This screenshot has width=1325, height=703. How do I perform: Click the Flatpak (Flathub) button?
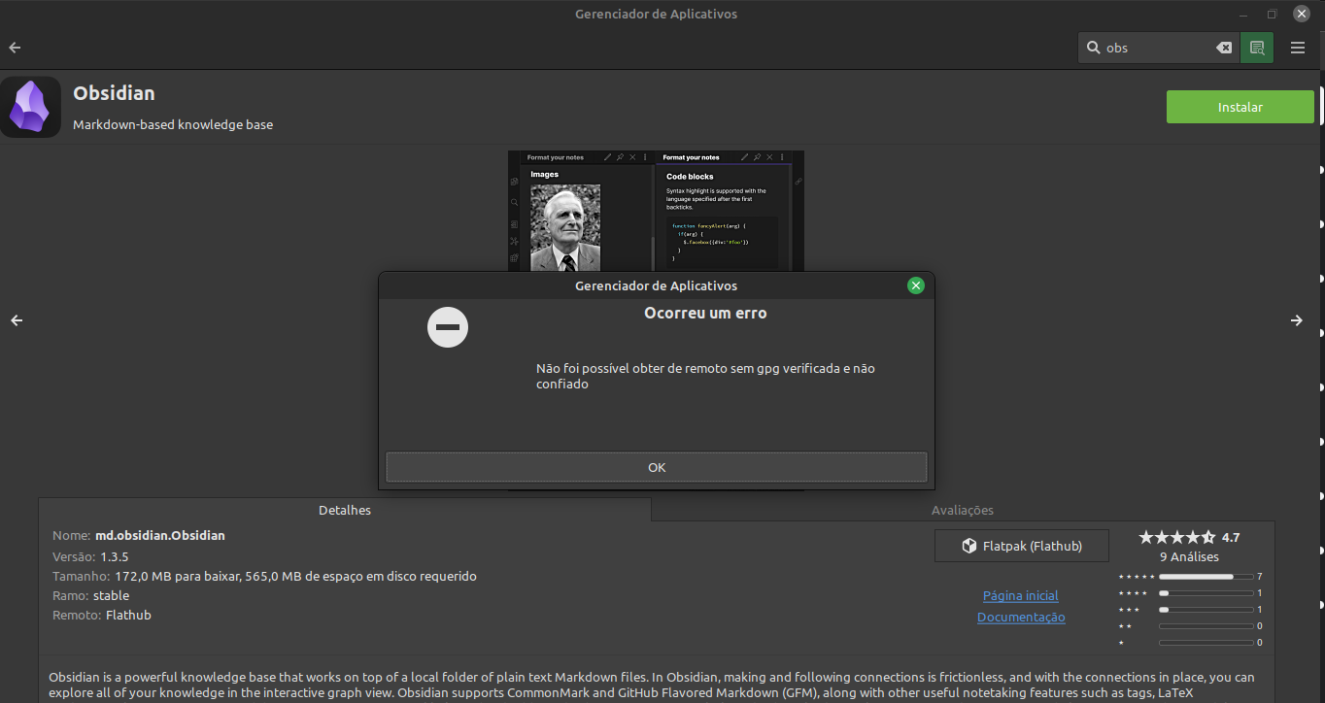(x=1022, y=546)
